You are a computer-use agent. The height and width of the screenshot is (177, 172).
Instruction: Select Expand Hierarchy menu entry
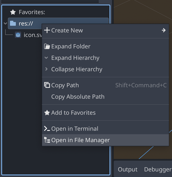click(75, 58)
